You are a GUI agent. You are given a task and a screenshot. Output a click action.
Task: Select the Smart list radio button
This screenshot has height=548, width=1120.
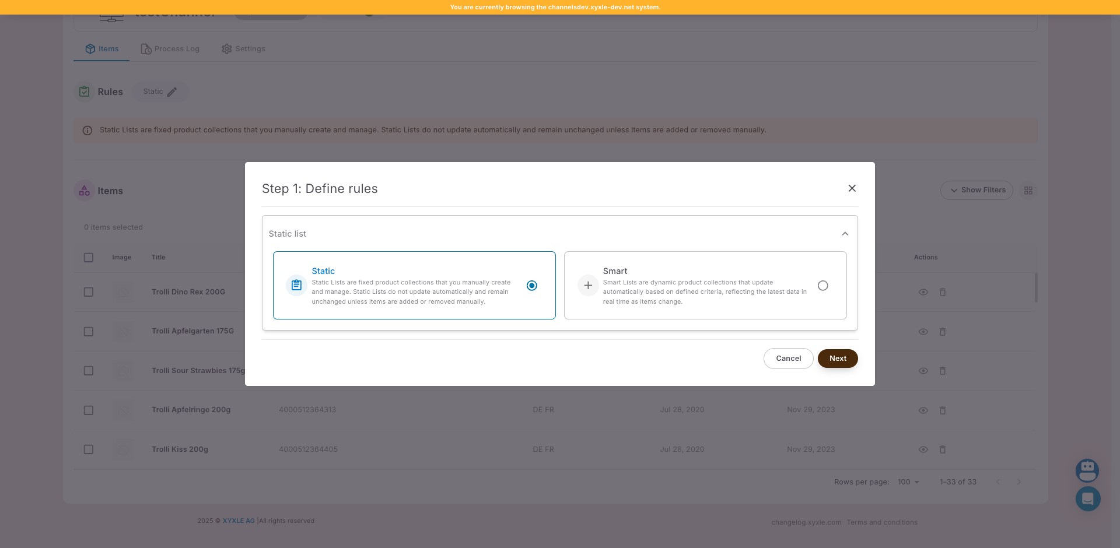pos(822,286)
